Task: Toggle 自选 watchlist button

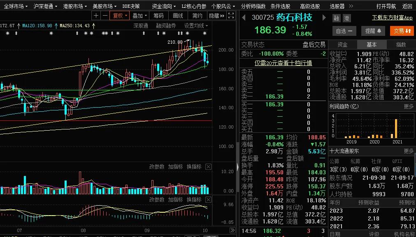Action: tap(344, 31)
